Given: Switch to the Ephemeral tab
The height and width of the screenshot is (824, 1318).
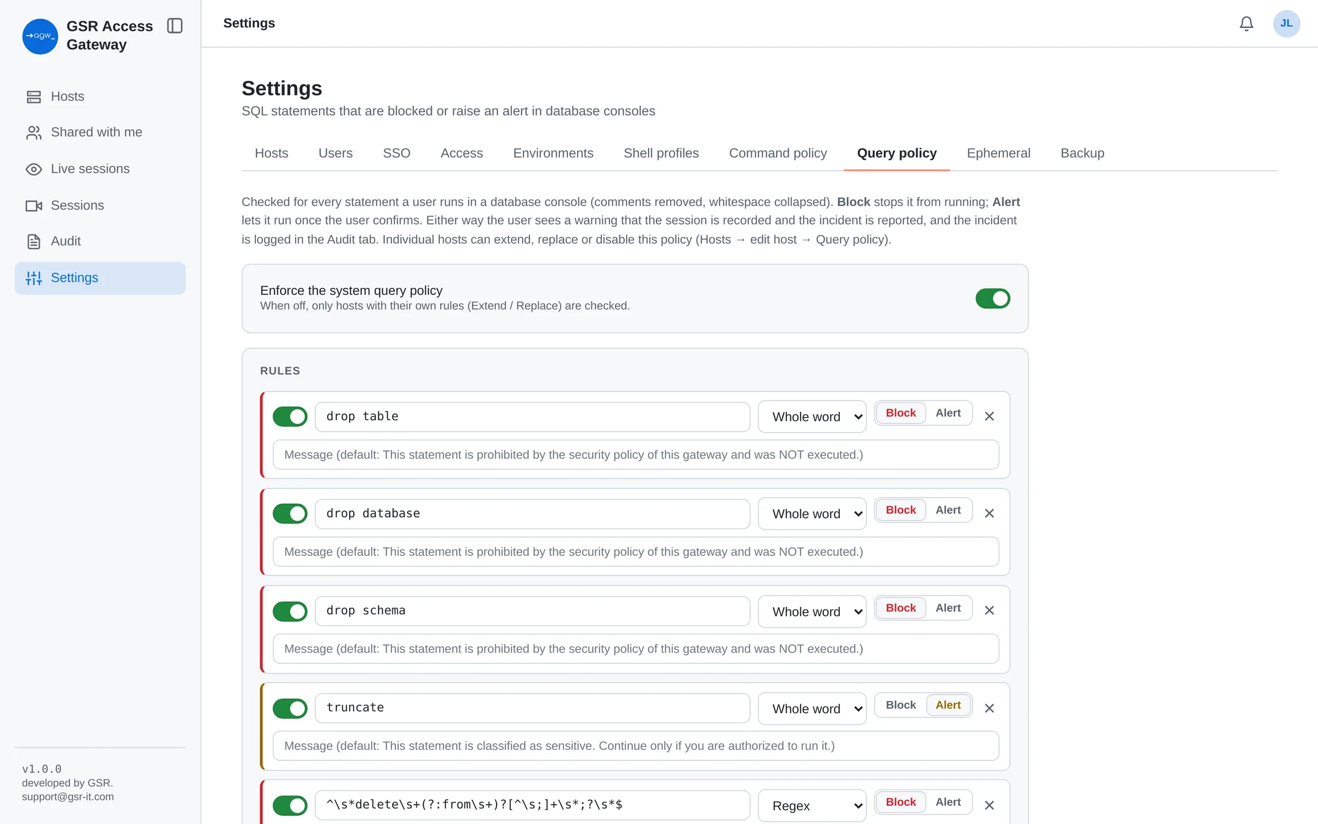Looking at the screenshot, I should [x=998, y=153].
